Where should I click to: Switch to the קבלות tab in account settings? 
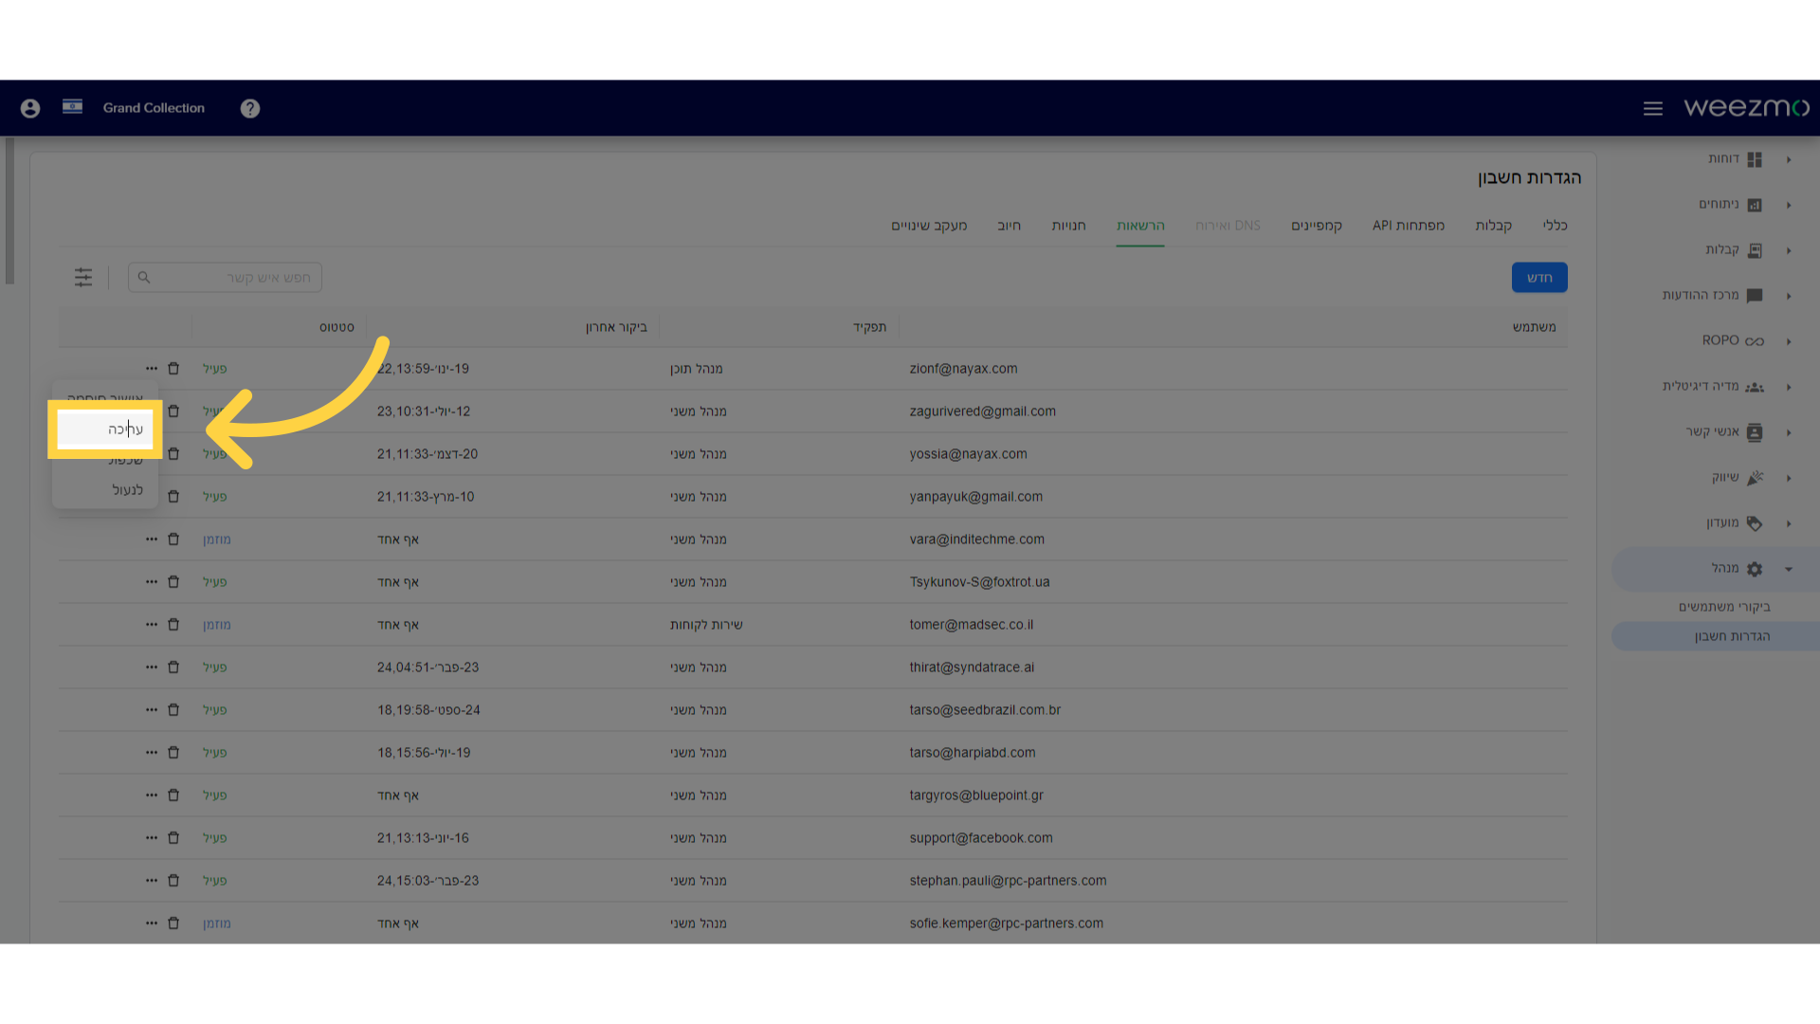(x=1493, y=225)
